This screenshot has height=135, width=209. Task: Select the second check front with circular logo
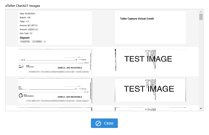pos(55,91)
